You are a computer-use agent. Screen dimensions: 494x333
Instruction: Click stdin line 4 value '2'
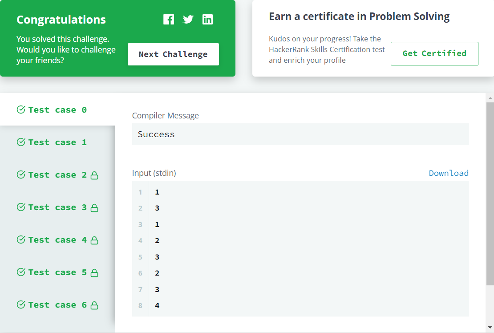click(x=157, y=241)
